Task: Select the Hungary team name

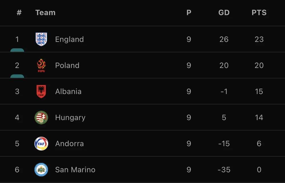Action: pos(70,118)
